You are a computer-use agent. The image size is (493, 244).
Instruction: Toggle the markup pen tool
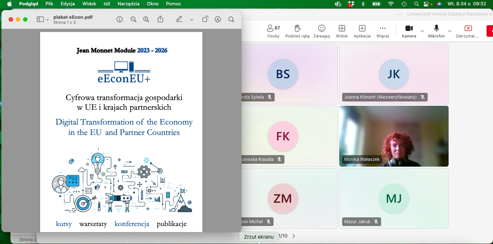pos(179,19)
